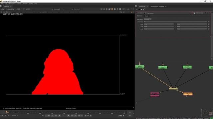Image resolution: width=213 pixels, height=119 pixels.
Task: Click the frame increment field showing 10
Action: coord(88,116)
